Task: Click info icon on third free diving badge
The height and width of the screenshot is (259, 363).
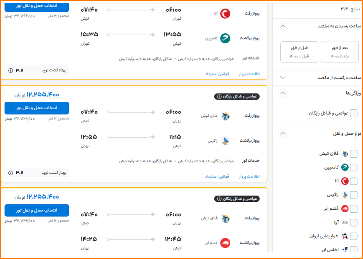Action: 219,199
